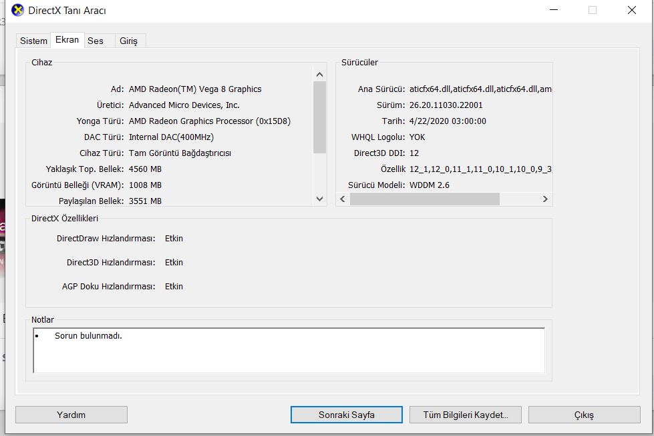Screen dimensions: 654x436
Task: Click driver version '26.20.11030.22001'
Action: point(446,105)
